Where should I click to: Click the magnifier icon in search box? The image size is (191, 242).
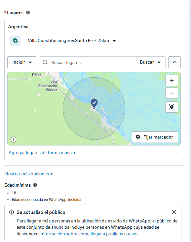coord(45,62)
